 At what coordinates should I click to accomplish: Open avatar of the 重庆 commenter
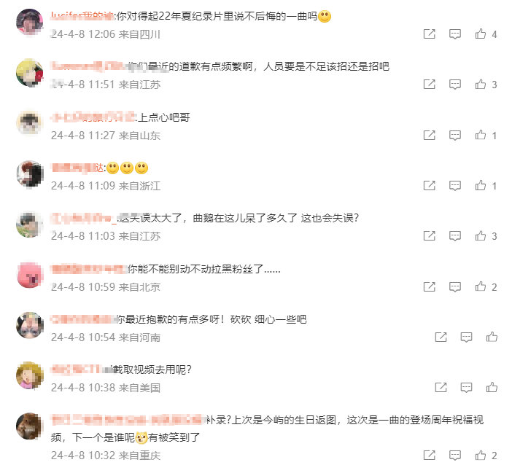coord(30,426)
